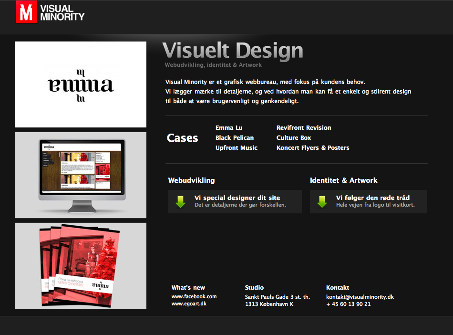Click the 'Webudvikling' section heading

tap(192, 180)
